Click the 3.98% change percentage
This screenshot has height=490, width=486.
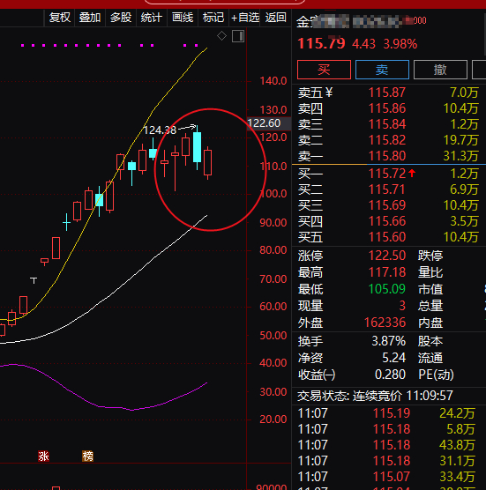(400, 44)
